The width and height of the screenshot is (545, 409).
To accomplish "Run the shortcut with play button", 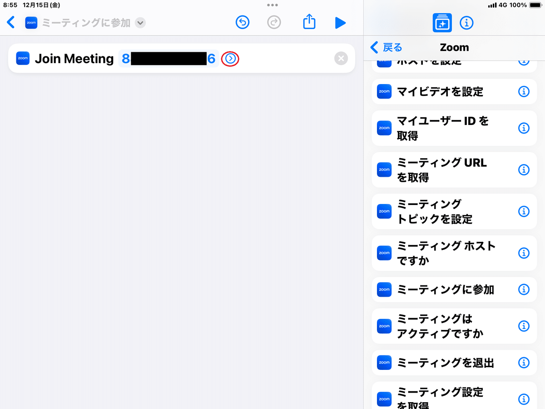I will click(x=341, y=23).
